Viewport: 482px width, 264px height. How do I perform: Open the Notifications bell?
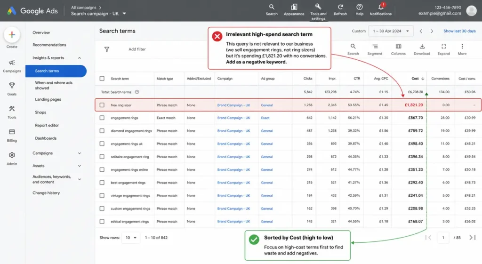381,7
